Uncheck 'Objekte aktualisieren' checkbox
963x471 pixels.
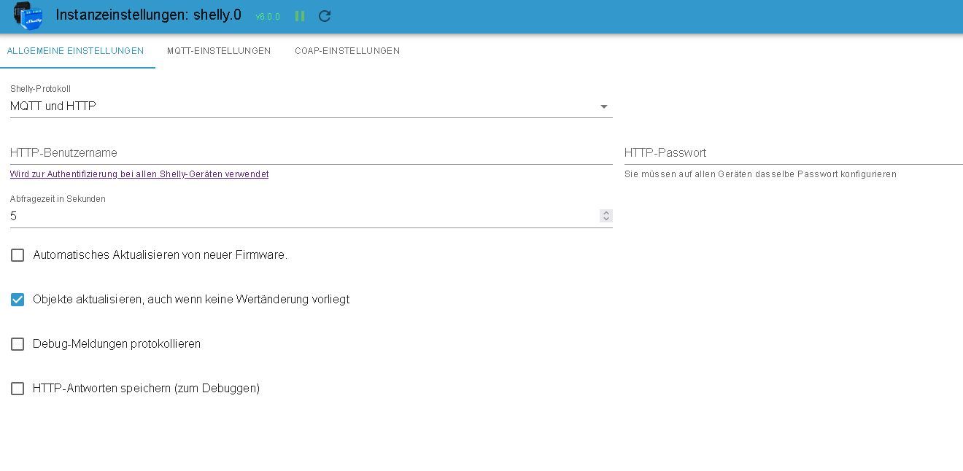click(18, 300)
